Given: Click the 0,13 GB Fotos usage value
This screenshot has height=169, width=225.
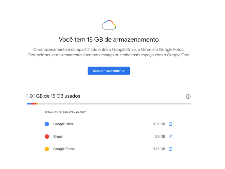Looking at the screenshot, I should [159, 149].
